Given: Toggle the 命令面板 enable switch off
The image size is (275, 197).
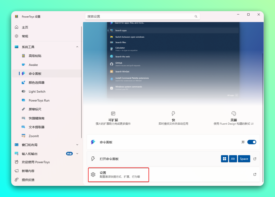Looking at the screenshot, I should (x=252, y=142).
